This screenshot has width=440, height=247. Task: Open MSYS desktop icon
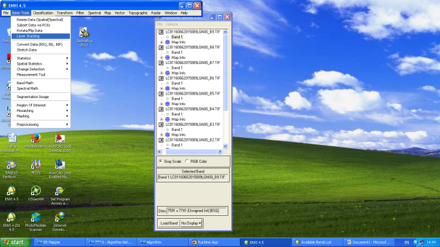tap(36, 167)
